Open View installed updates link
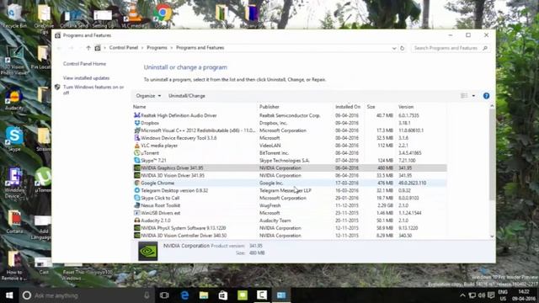Screen dimensions: 539x303 86,78
